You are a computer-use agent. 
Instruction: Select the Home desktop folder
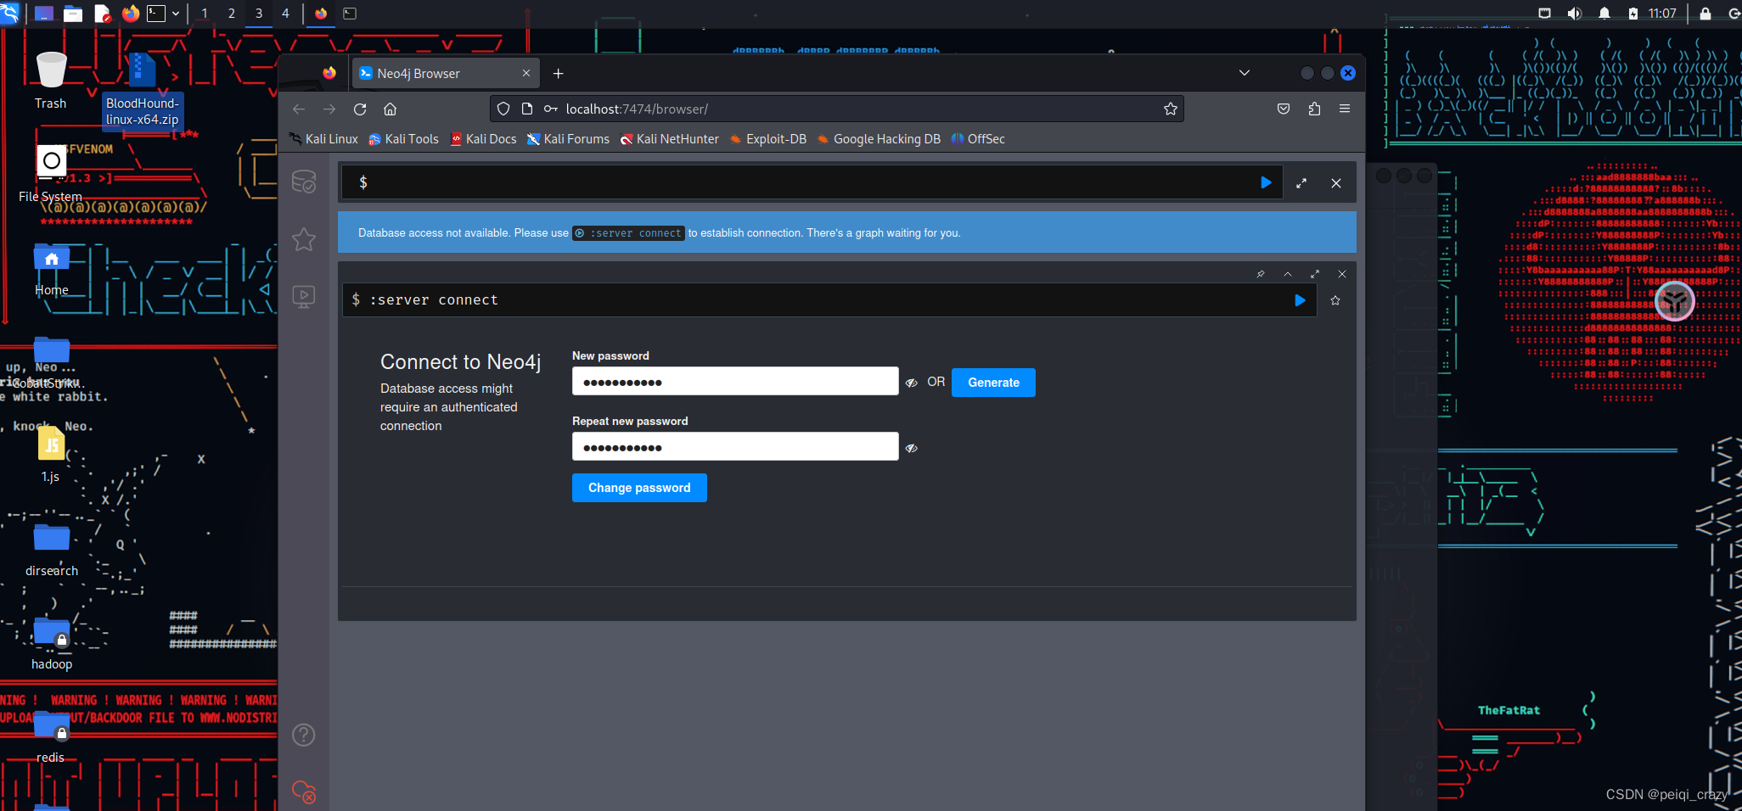coord(52,270)
